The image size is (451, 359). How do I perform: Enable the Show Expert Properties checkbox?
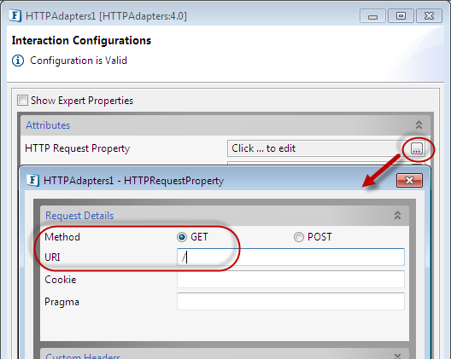tap(22, 101)
